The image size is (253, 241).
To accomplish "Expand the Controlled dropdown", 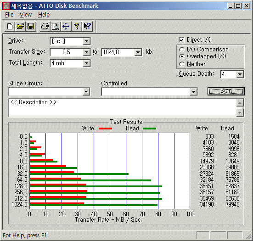I will click(x=193, y=92).
